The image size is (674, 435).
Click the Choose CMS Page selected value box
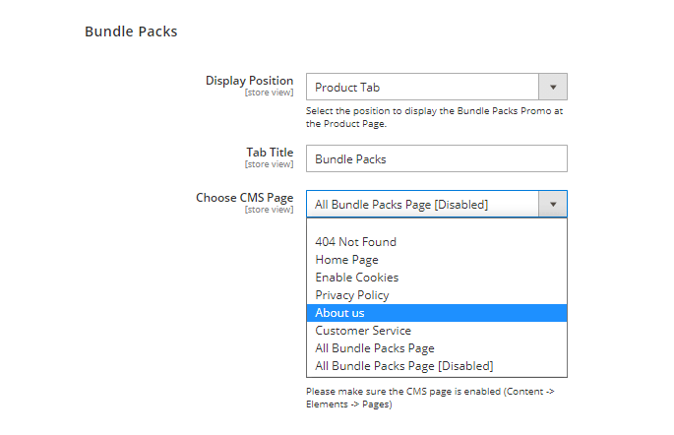click(422, 205)
